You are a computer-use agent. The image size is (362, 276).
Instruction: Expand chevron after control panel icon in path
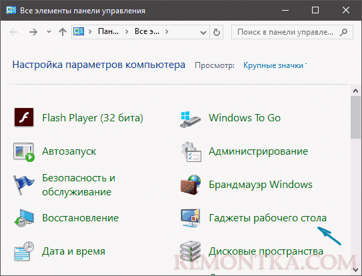[90, 31]
